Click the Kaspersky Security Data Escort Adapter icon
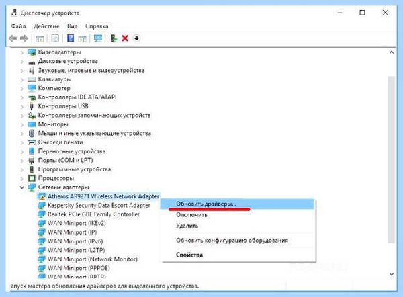Viewport: 403px width, 297px height. pos(42,205)
